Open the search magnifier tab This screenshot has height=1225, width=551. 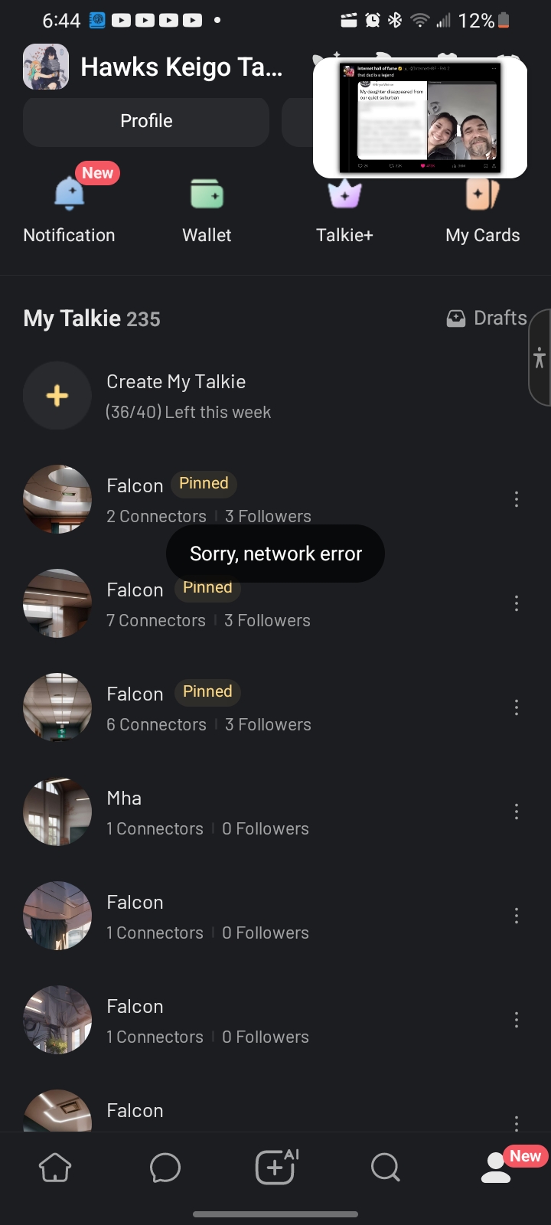pos(385,1168)
